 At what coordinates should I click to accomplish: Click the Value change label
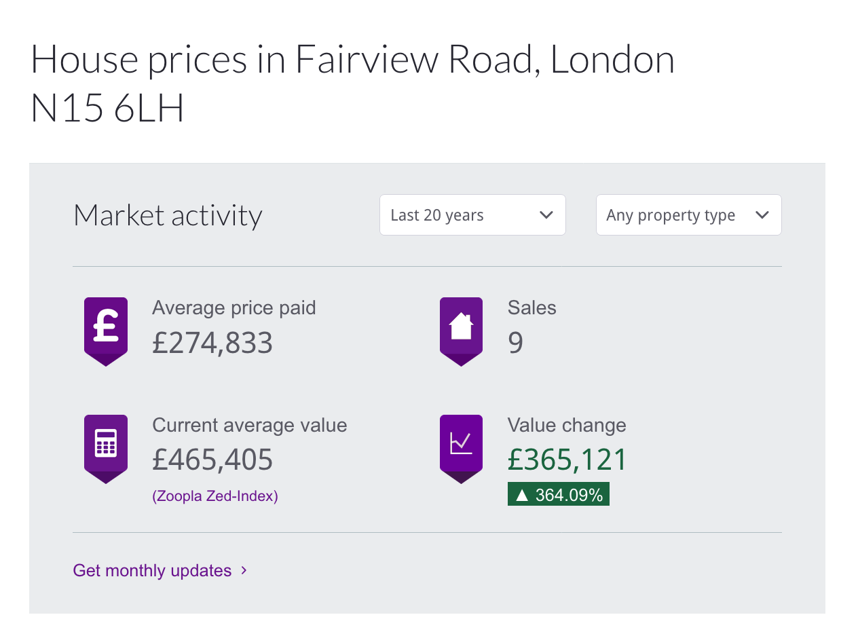pyautogui.click(x=567, y=426)
